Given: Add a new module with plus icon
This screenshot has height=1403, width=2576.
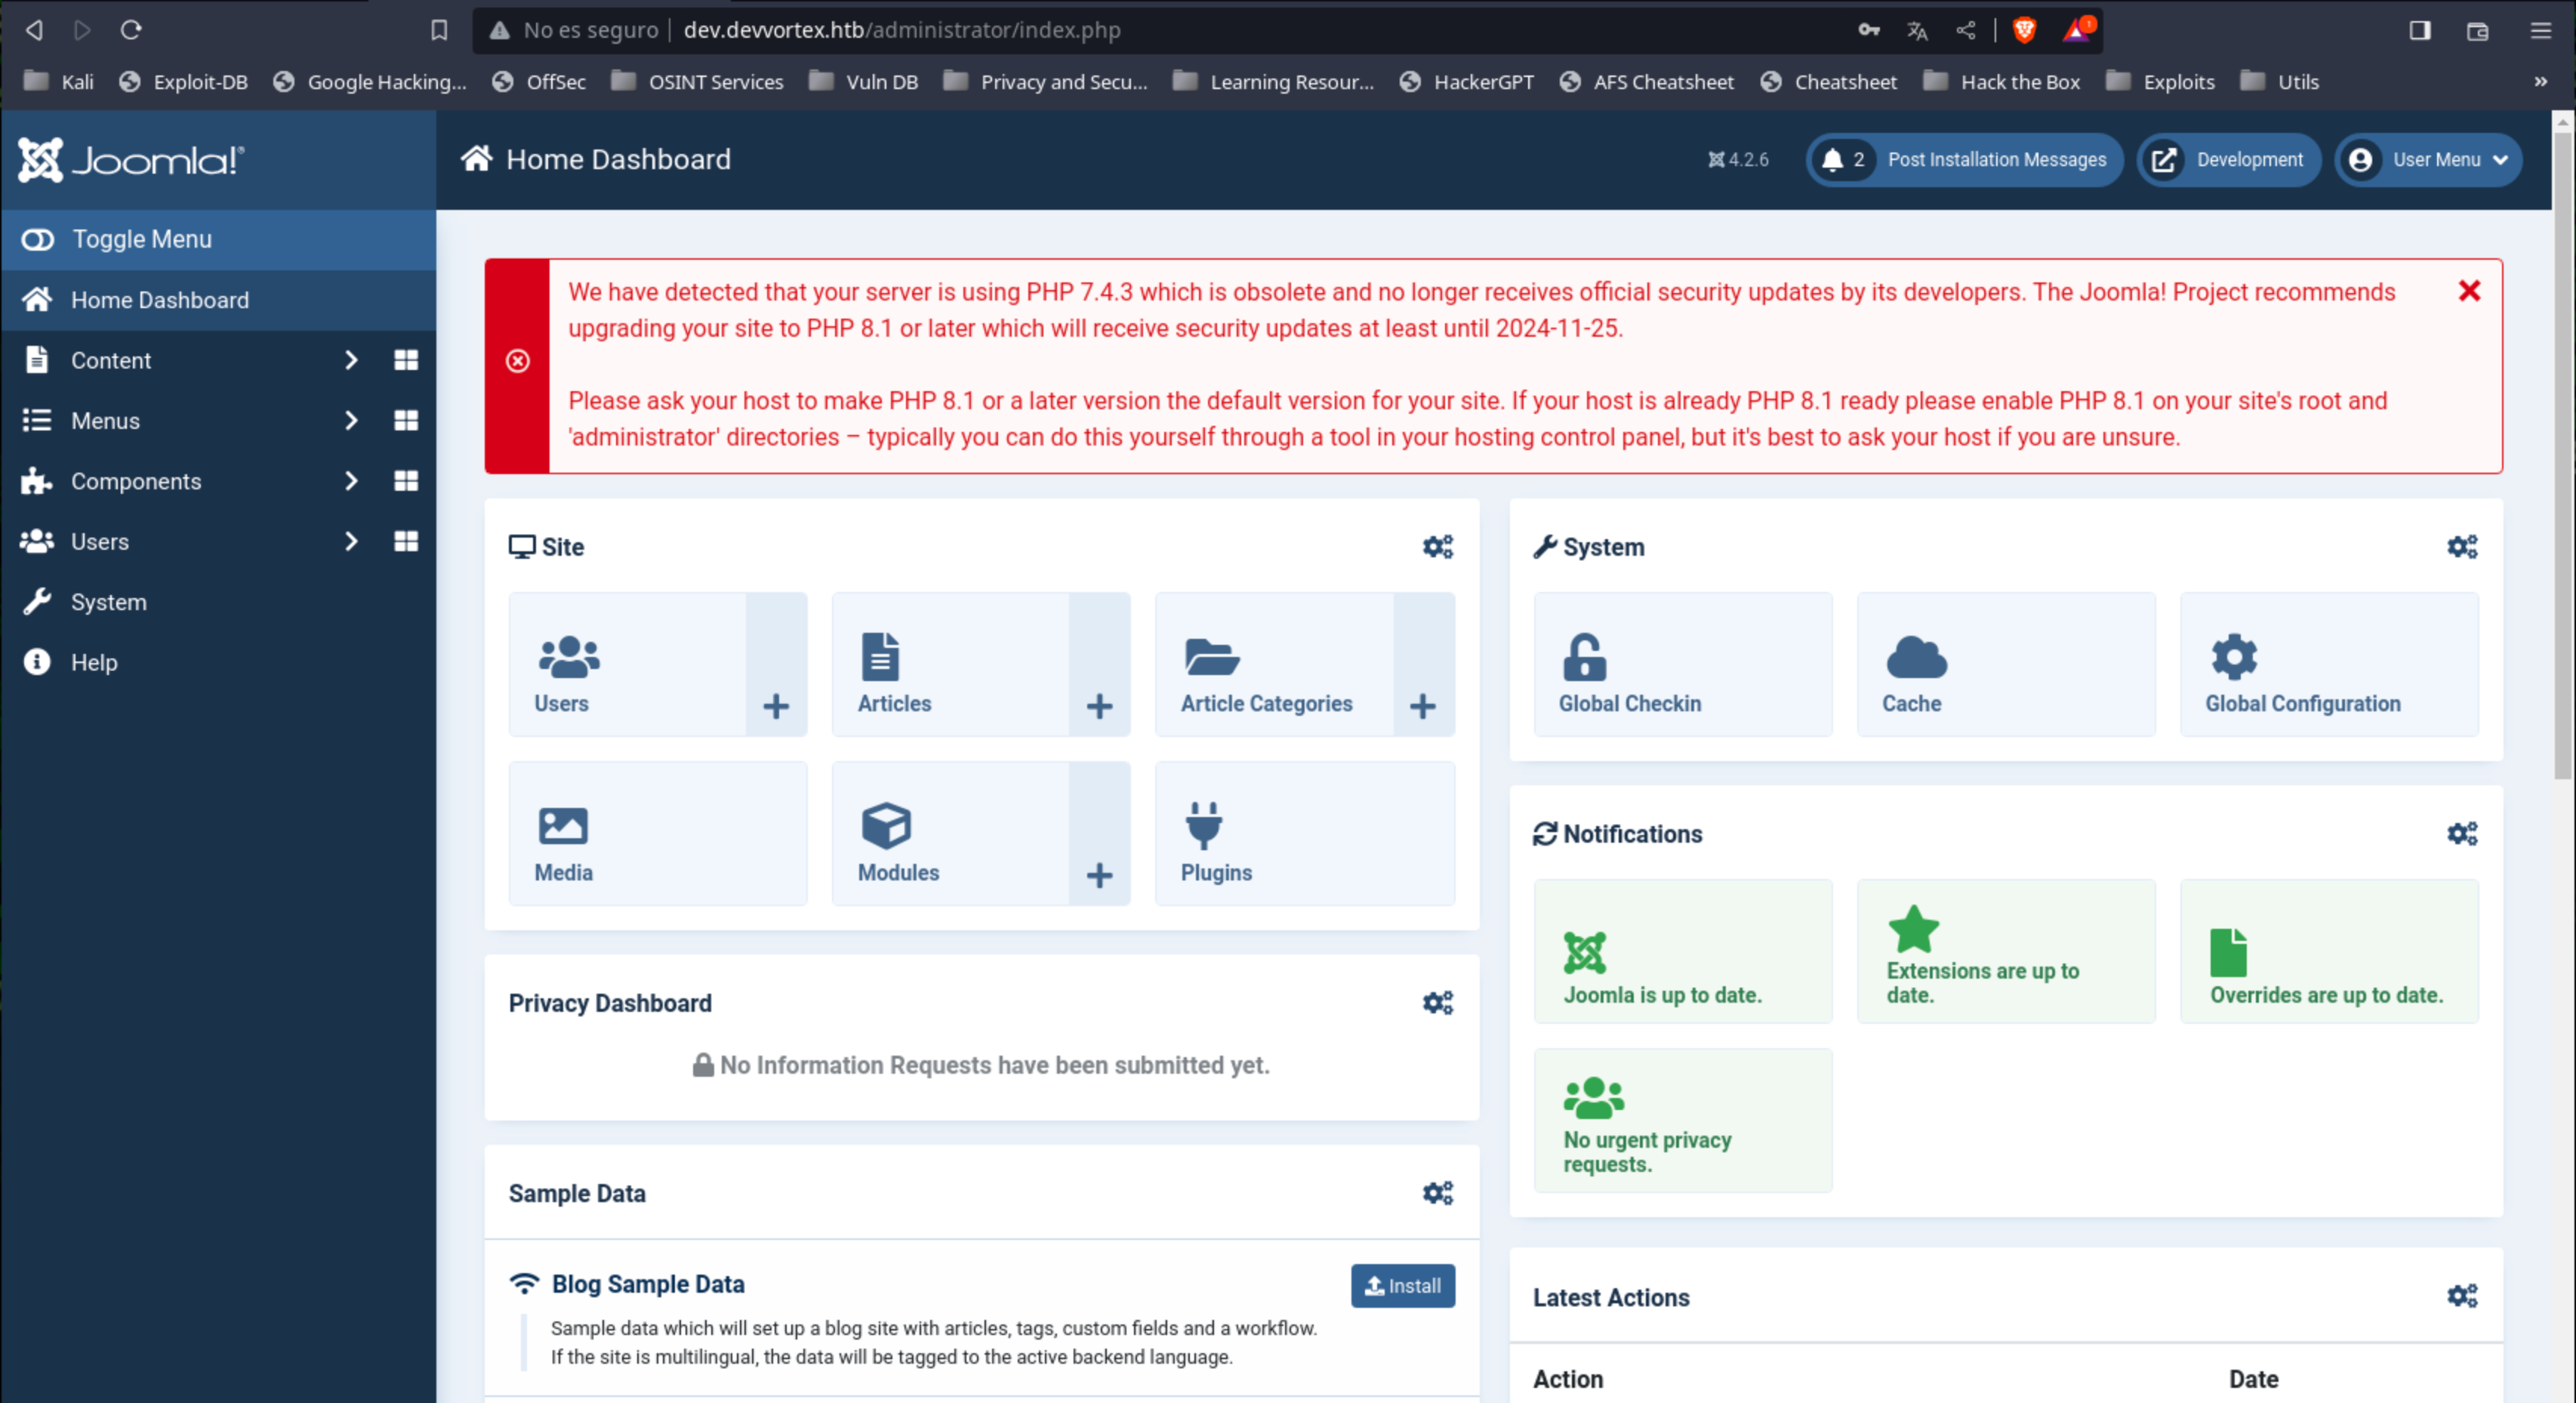Looking at the screenshot, I should tap(1099, 834).
